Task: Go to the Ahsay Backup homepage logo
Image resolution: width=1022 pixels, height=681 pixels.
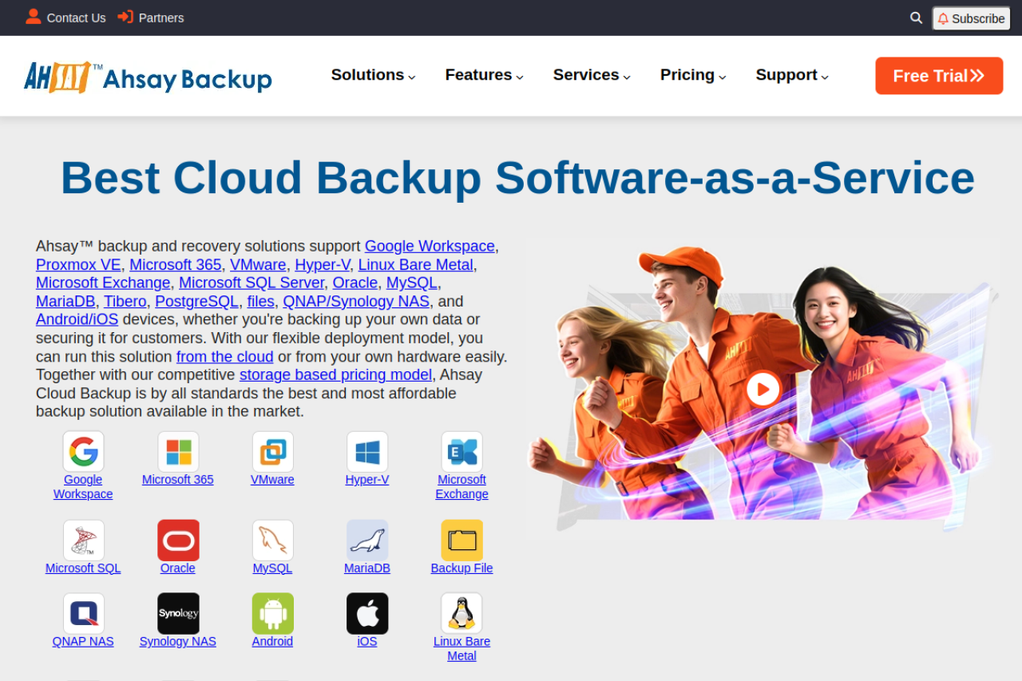Action: [x=148, y=77]
